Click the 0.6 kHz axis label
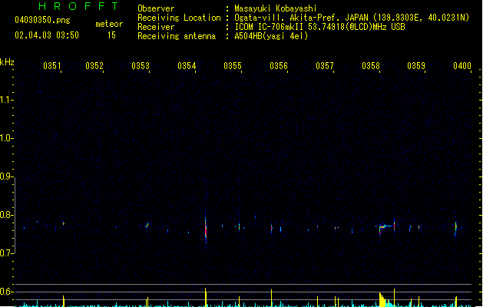Viewport: 483px width, 307px height. tap(6, 292)
